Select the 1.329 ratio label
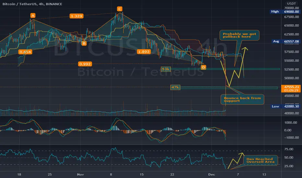This screenshot has width=302, height=178. pyautogui.click(x=76, y=16)
